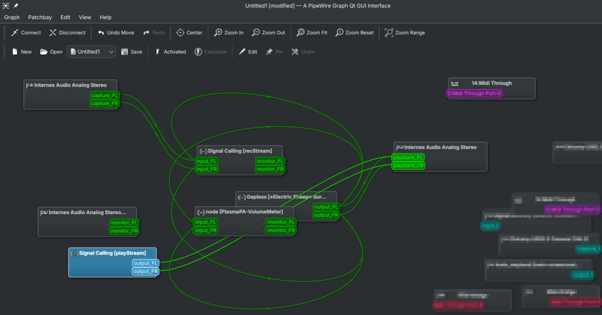Select the Signal Calling [playStream] node title
This screenshot has height=315, width=602.
[x=113, y=253]
